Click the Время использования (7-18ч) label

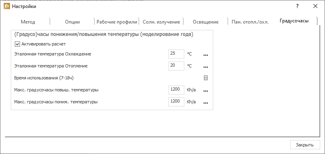click(44, 78)
